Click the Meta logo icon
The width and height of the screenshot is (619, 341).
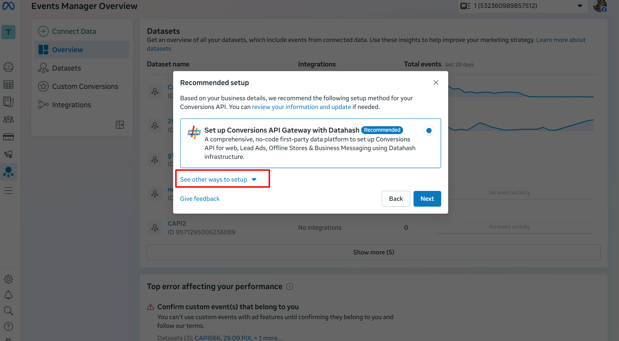click(x=8, y=6)
